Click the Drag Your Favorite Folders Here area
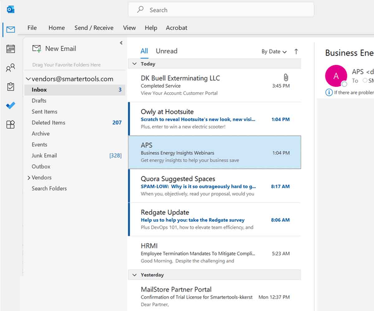This screenshot has width=374, height=311. 66,65
